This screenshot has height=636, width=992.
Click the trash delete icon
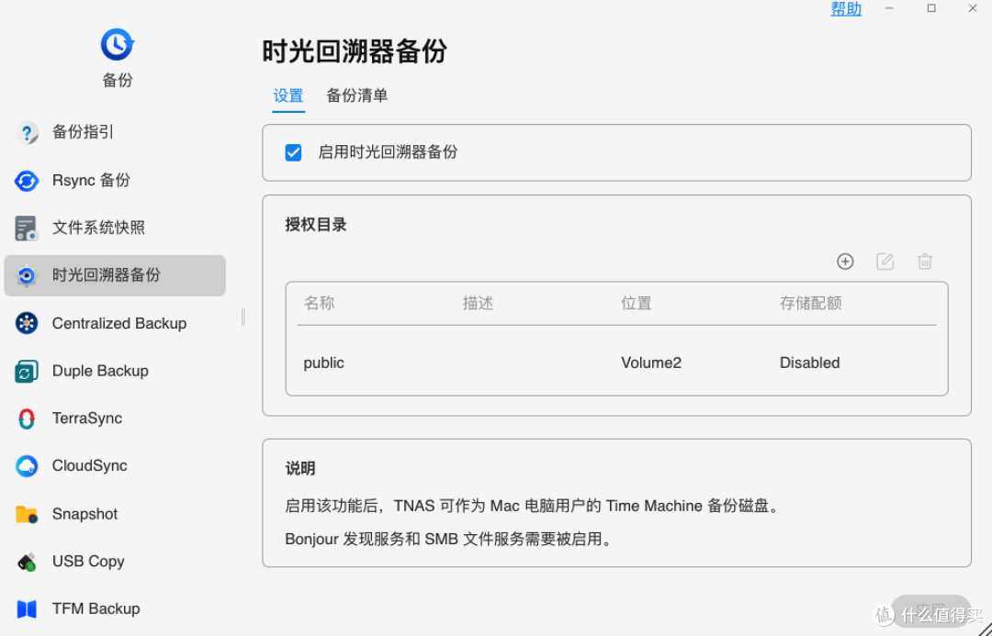point(925,262)
